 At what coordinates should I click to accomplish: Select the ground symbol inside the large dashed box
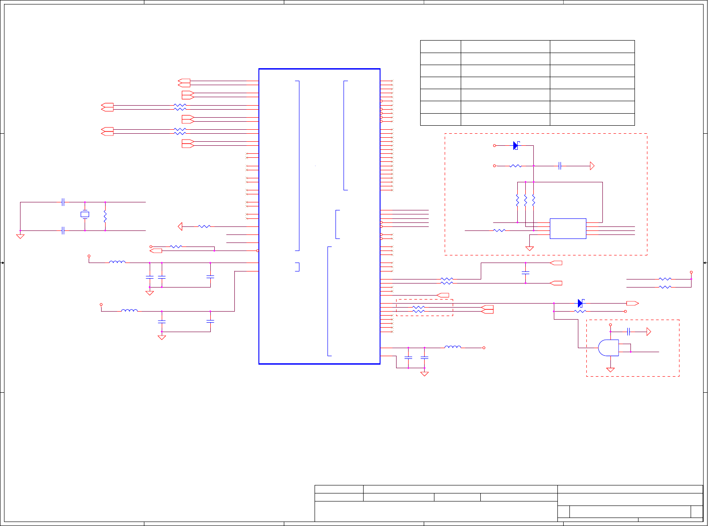[x=530, y=248]
